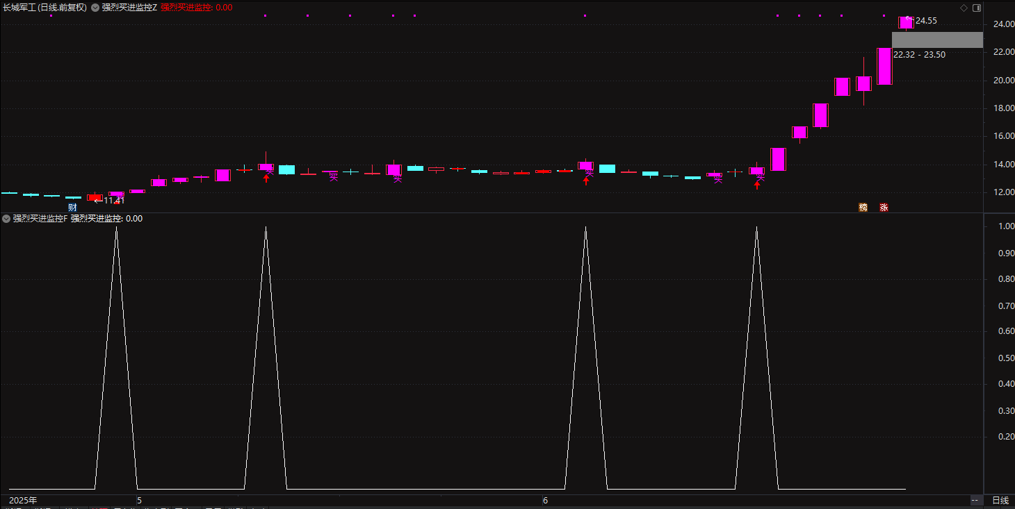Click the 强烈买进监控F sub-chart indicator name
The width and height of the screenshot is (1015, 509).
click(40, 218)
